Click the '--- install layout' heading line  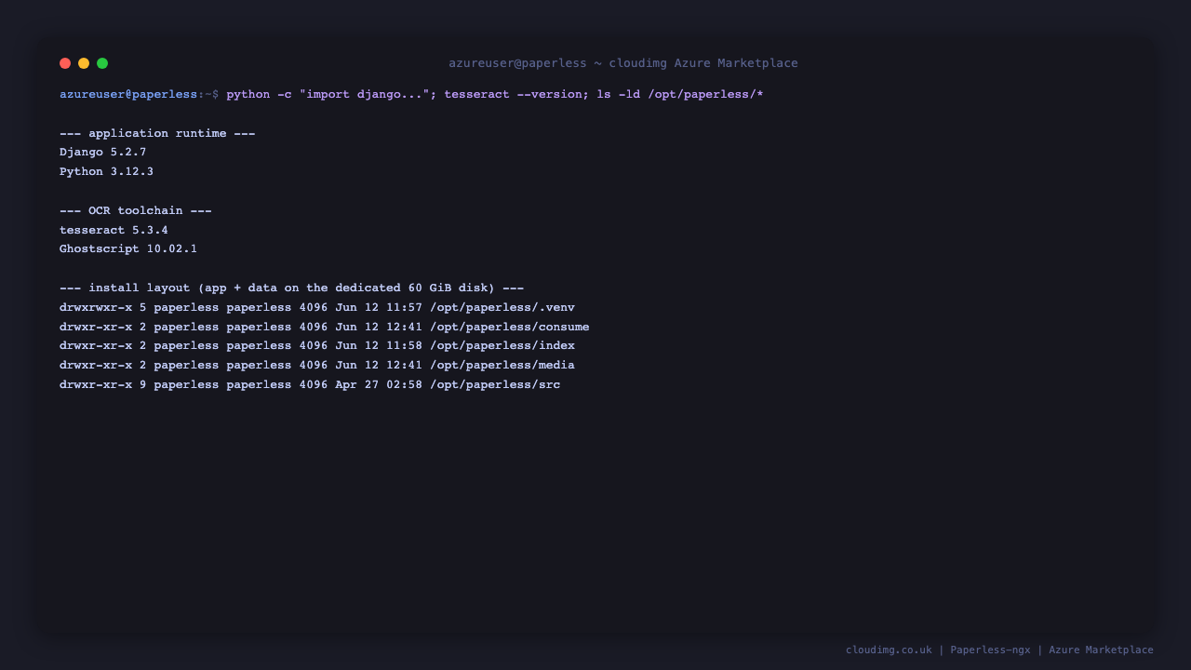click(x=291, y=288)
